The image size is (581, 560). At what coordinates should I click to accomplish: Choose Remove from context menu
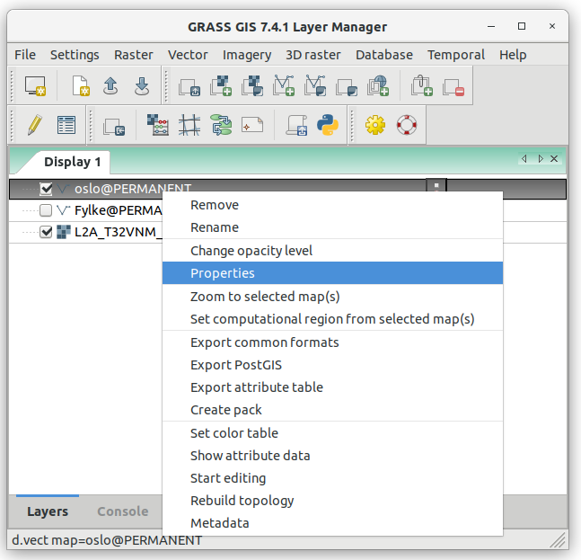(332, 205)
